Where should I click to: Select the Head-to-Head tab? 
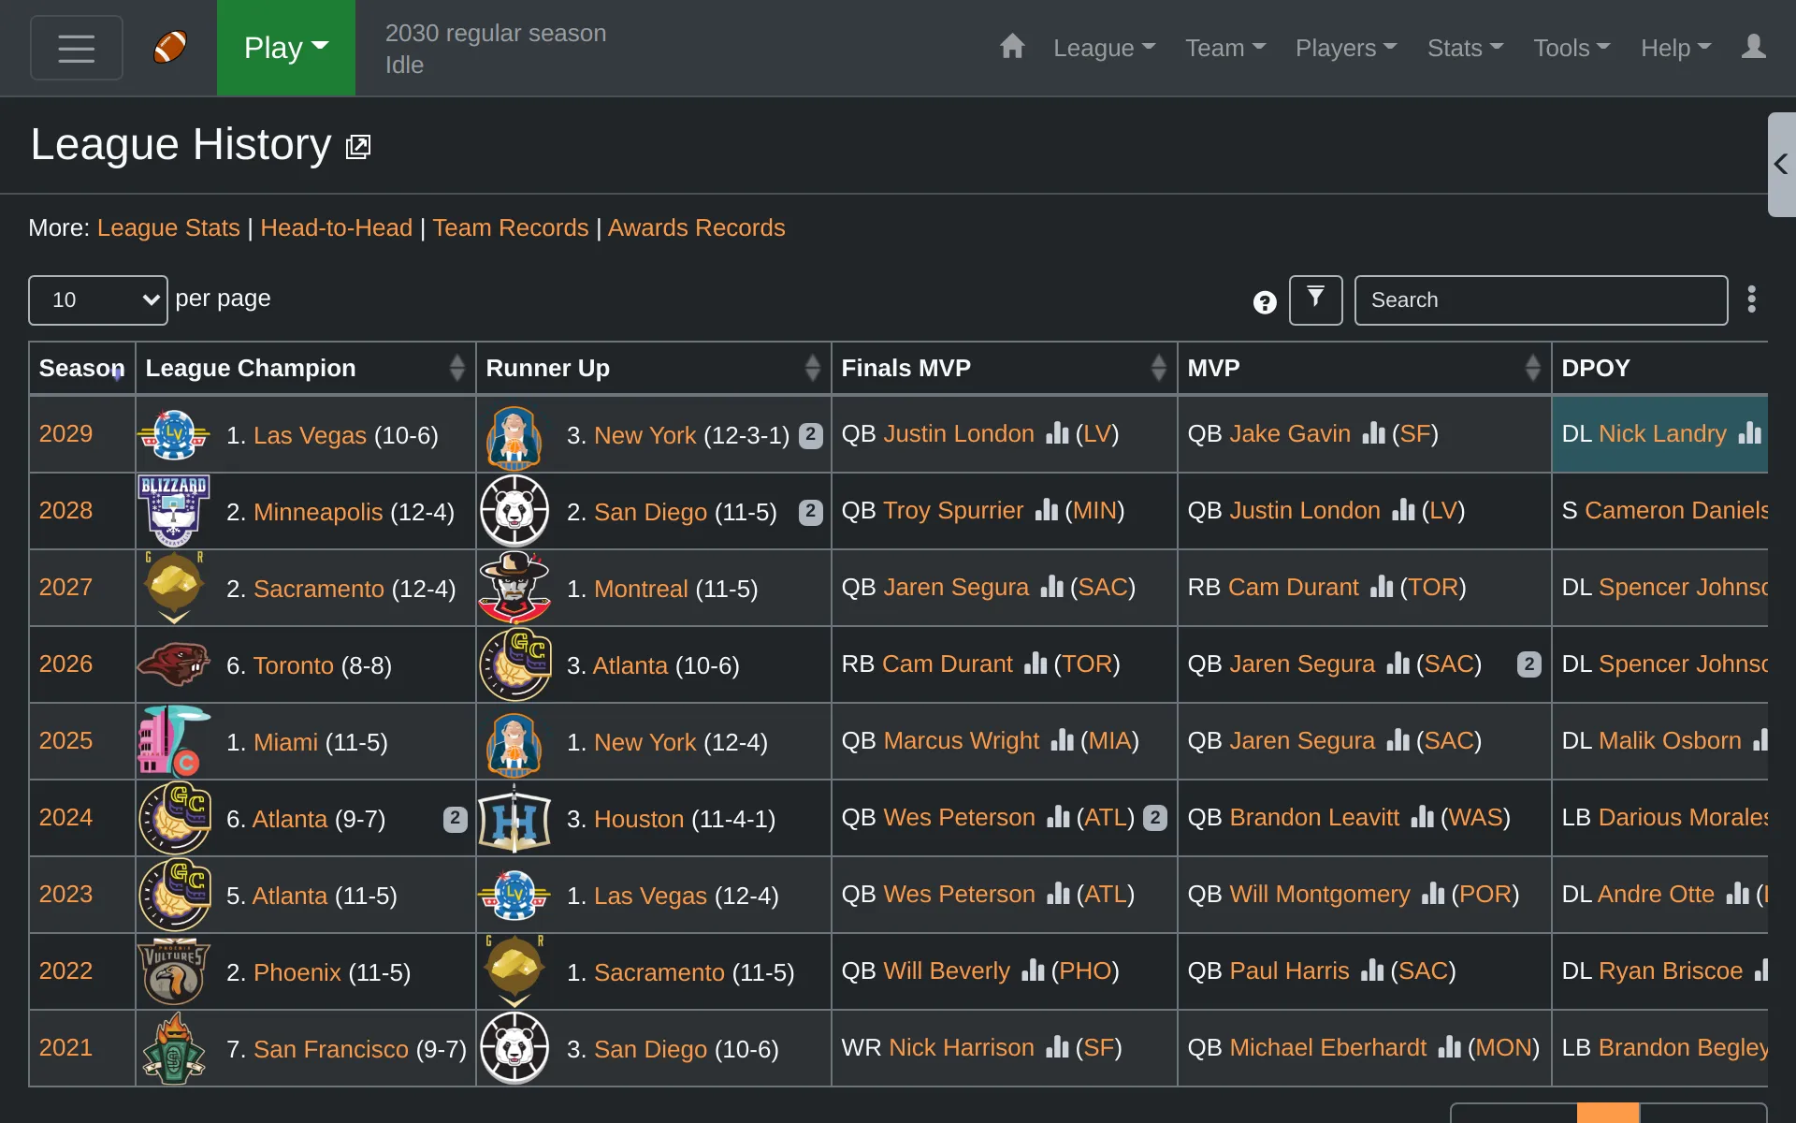point(336,227)
